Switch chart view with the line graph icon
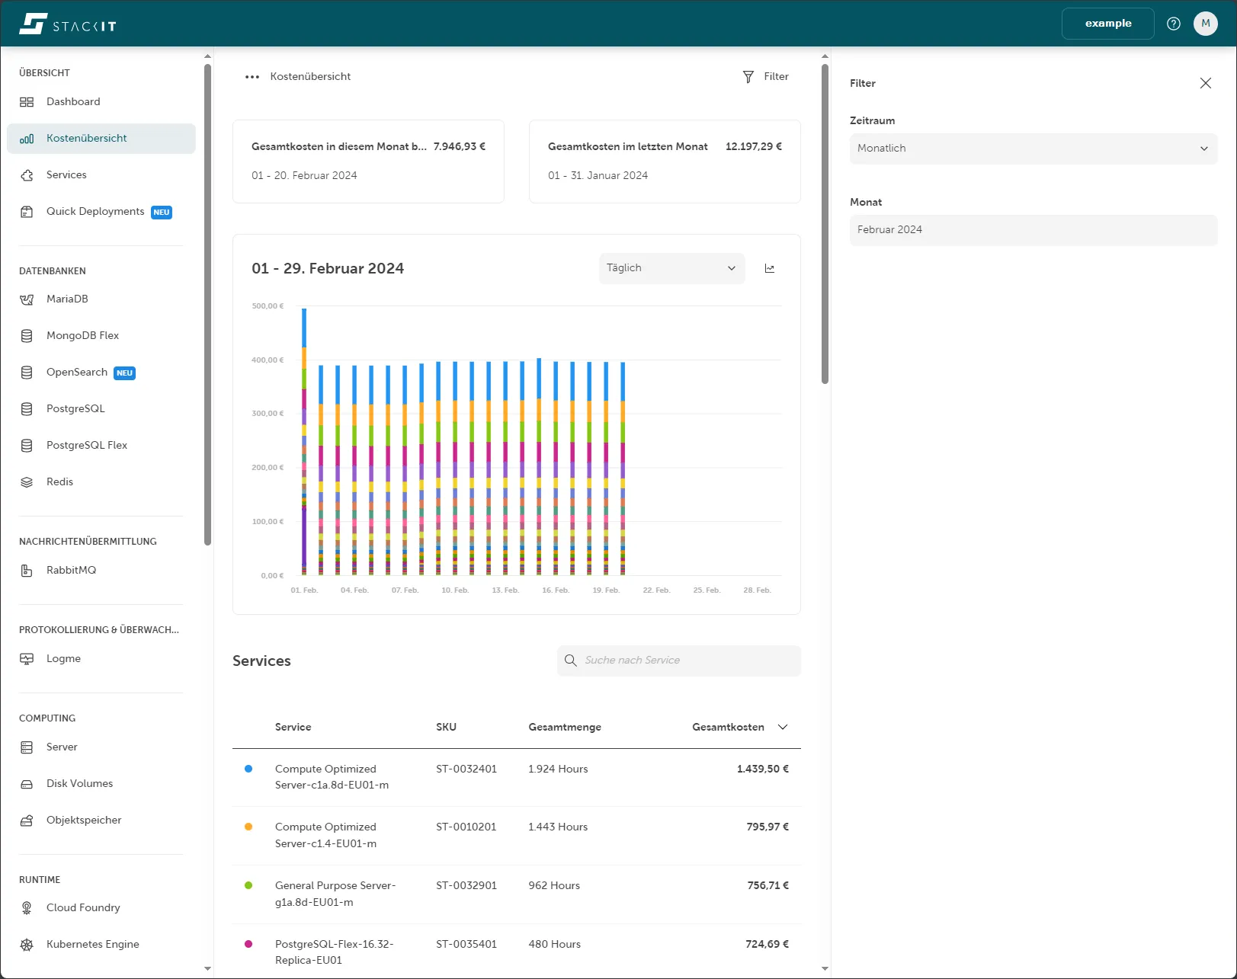Image resolution: width=1237 pixels, height=979 pixels. (770, 268)
